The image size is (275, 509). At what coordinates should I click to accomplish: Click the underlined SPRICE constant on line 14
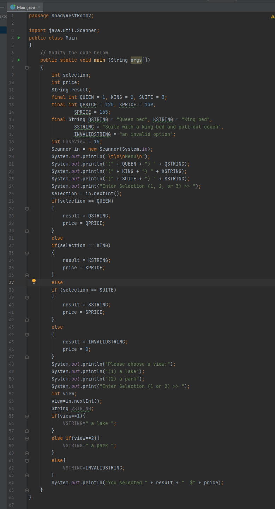point(83,112)
